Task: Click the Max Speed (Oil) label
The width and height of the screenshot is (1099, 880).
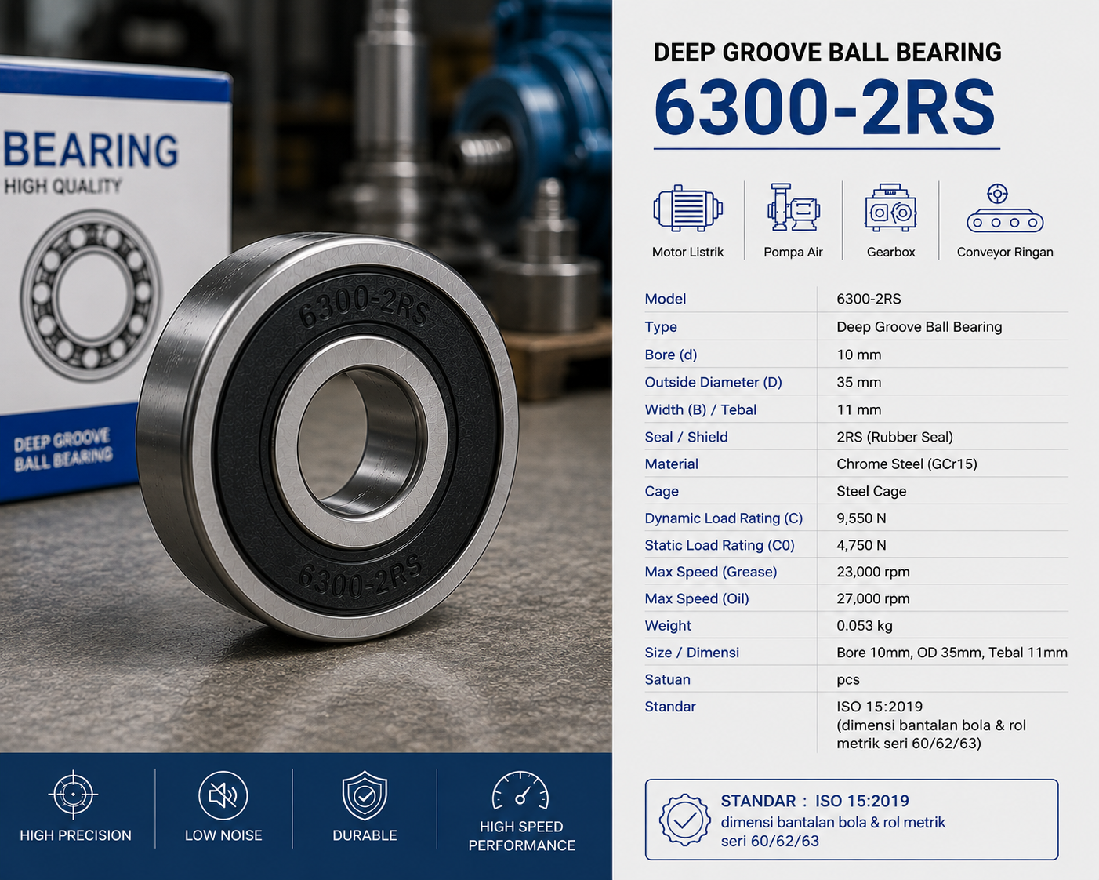Action: (696, 598)
